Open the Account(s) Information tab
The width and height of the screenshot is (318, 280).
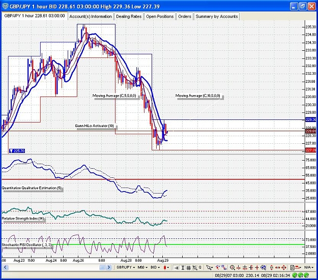pos(91,16)
